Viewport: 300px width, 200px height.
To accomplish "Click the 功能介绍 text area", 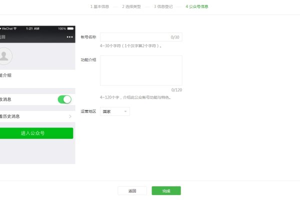I will (x=141, y=70).
